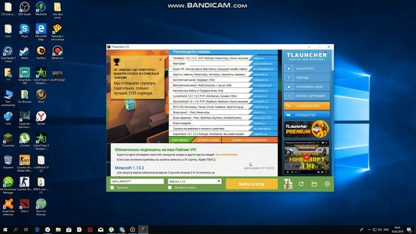Select server row '[SunnyMine] 1.8-1.13+'
416x234 pixels.
pyautogui.click(x=223, y=101)
